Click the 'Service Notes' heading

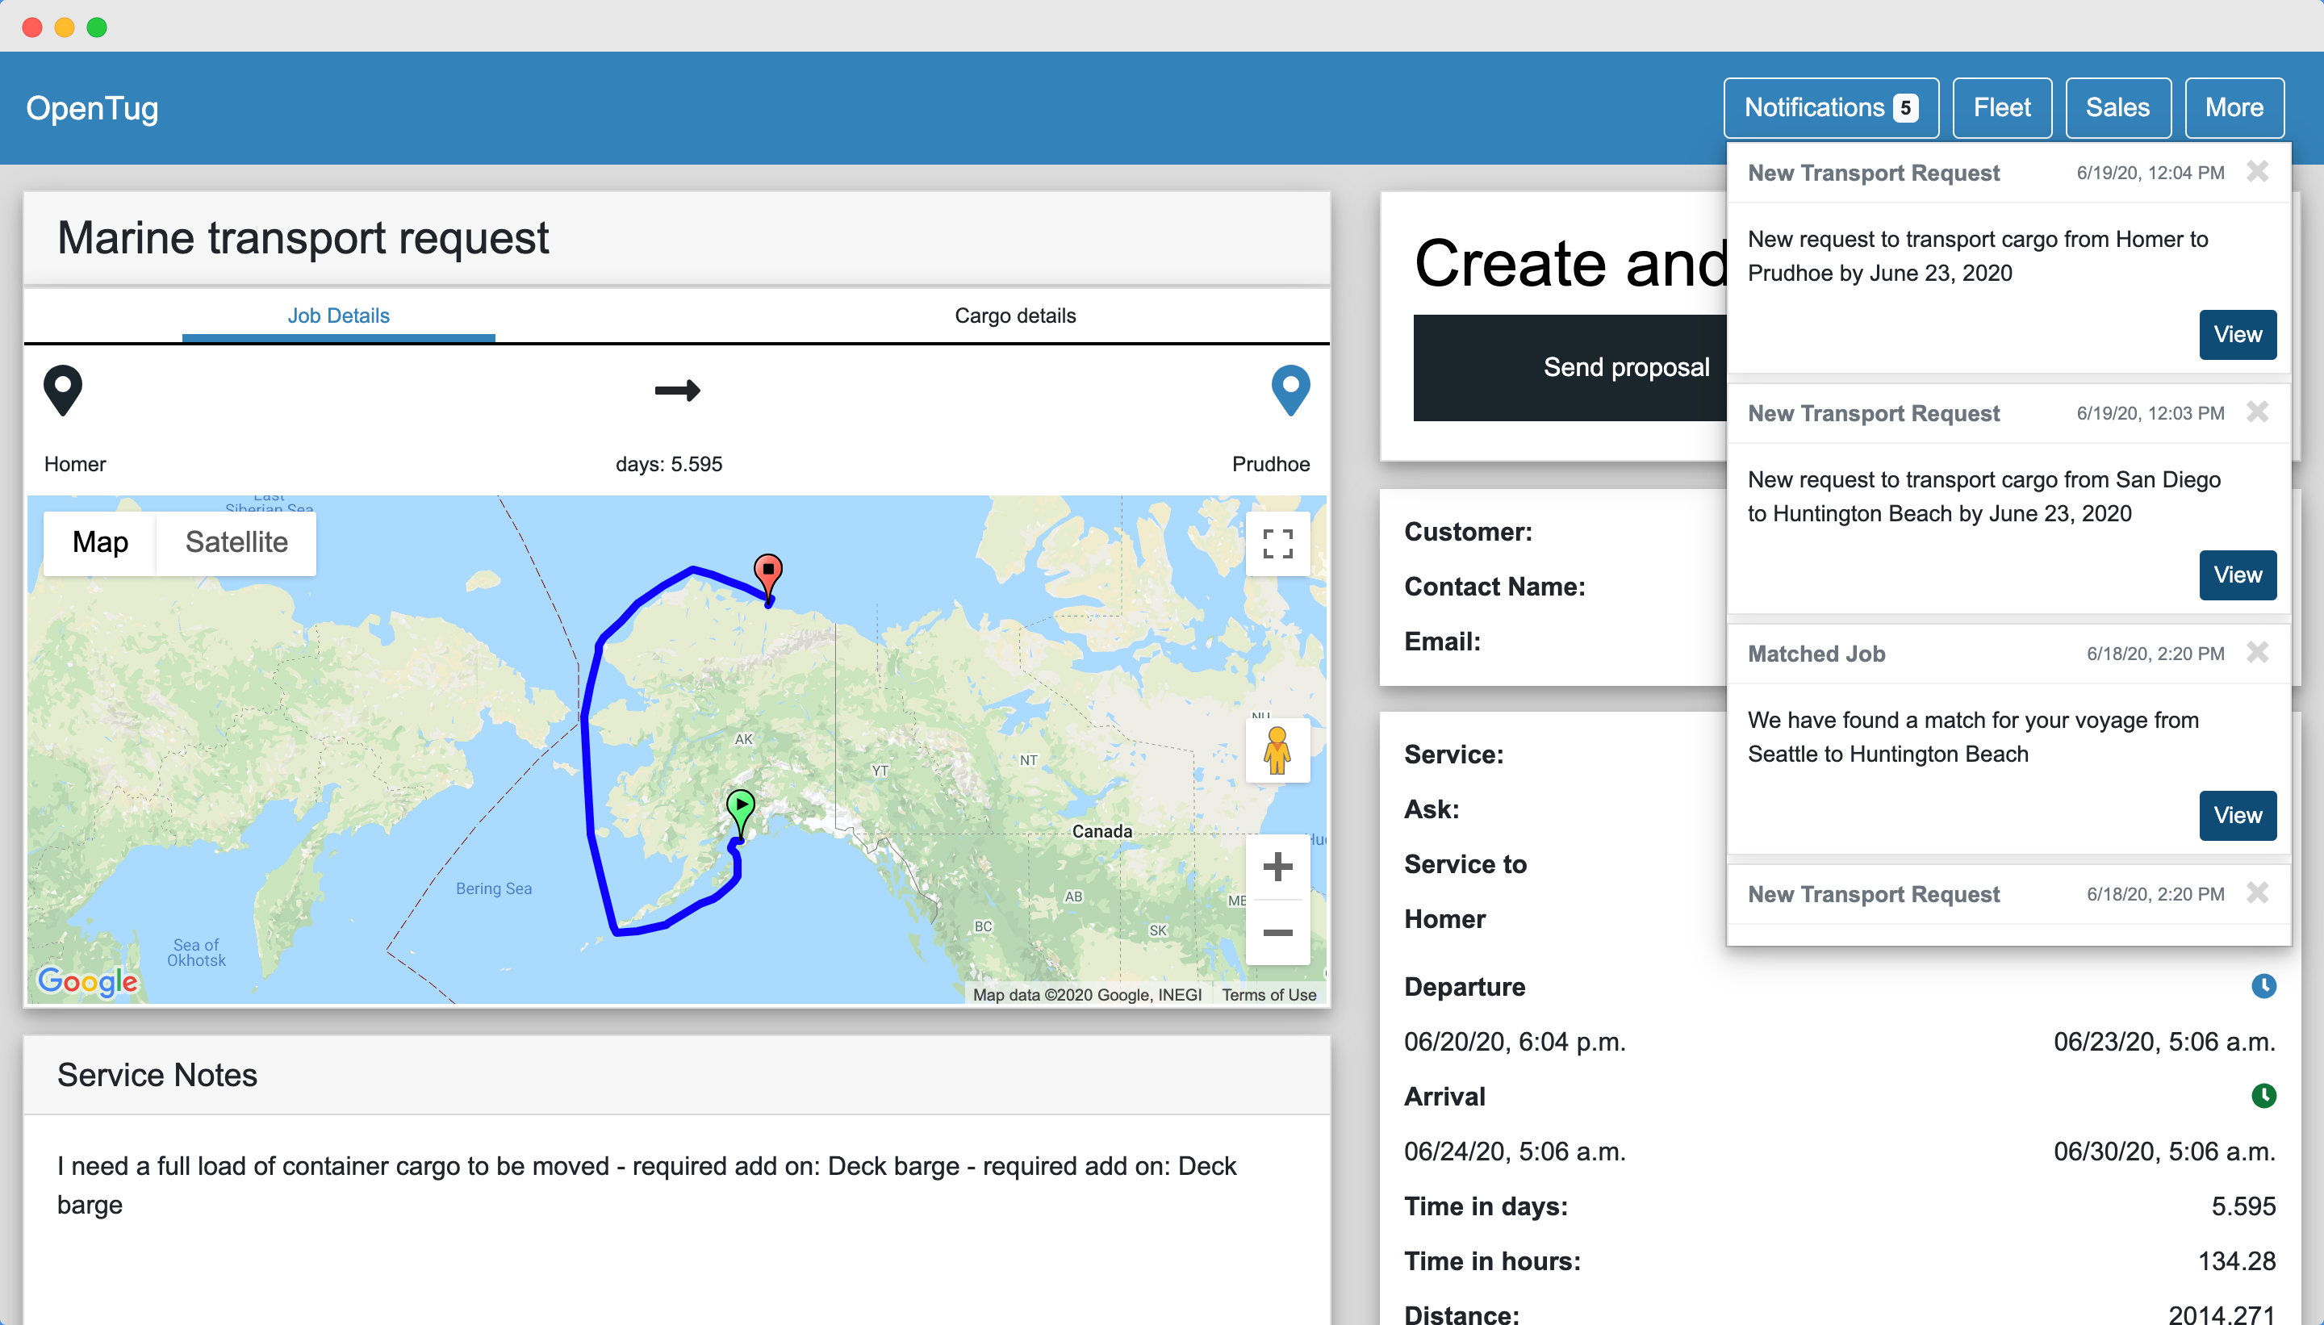[157, 1075]
